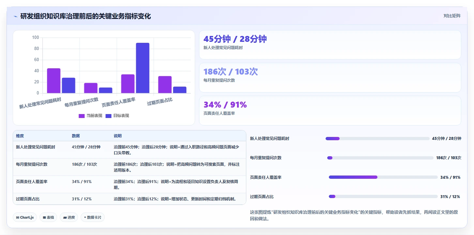Click the 数据卡片 tag chip
Image resolution: width=474 pixels, height=235 pixels.
click(x=93, y=217)
